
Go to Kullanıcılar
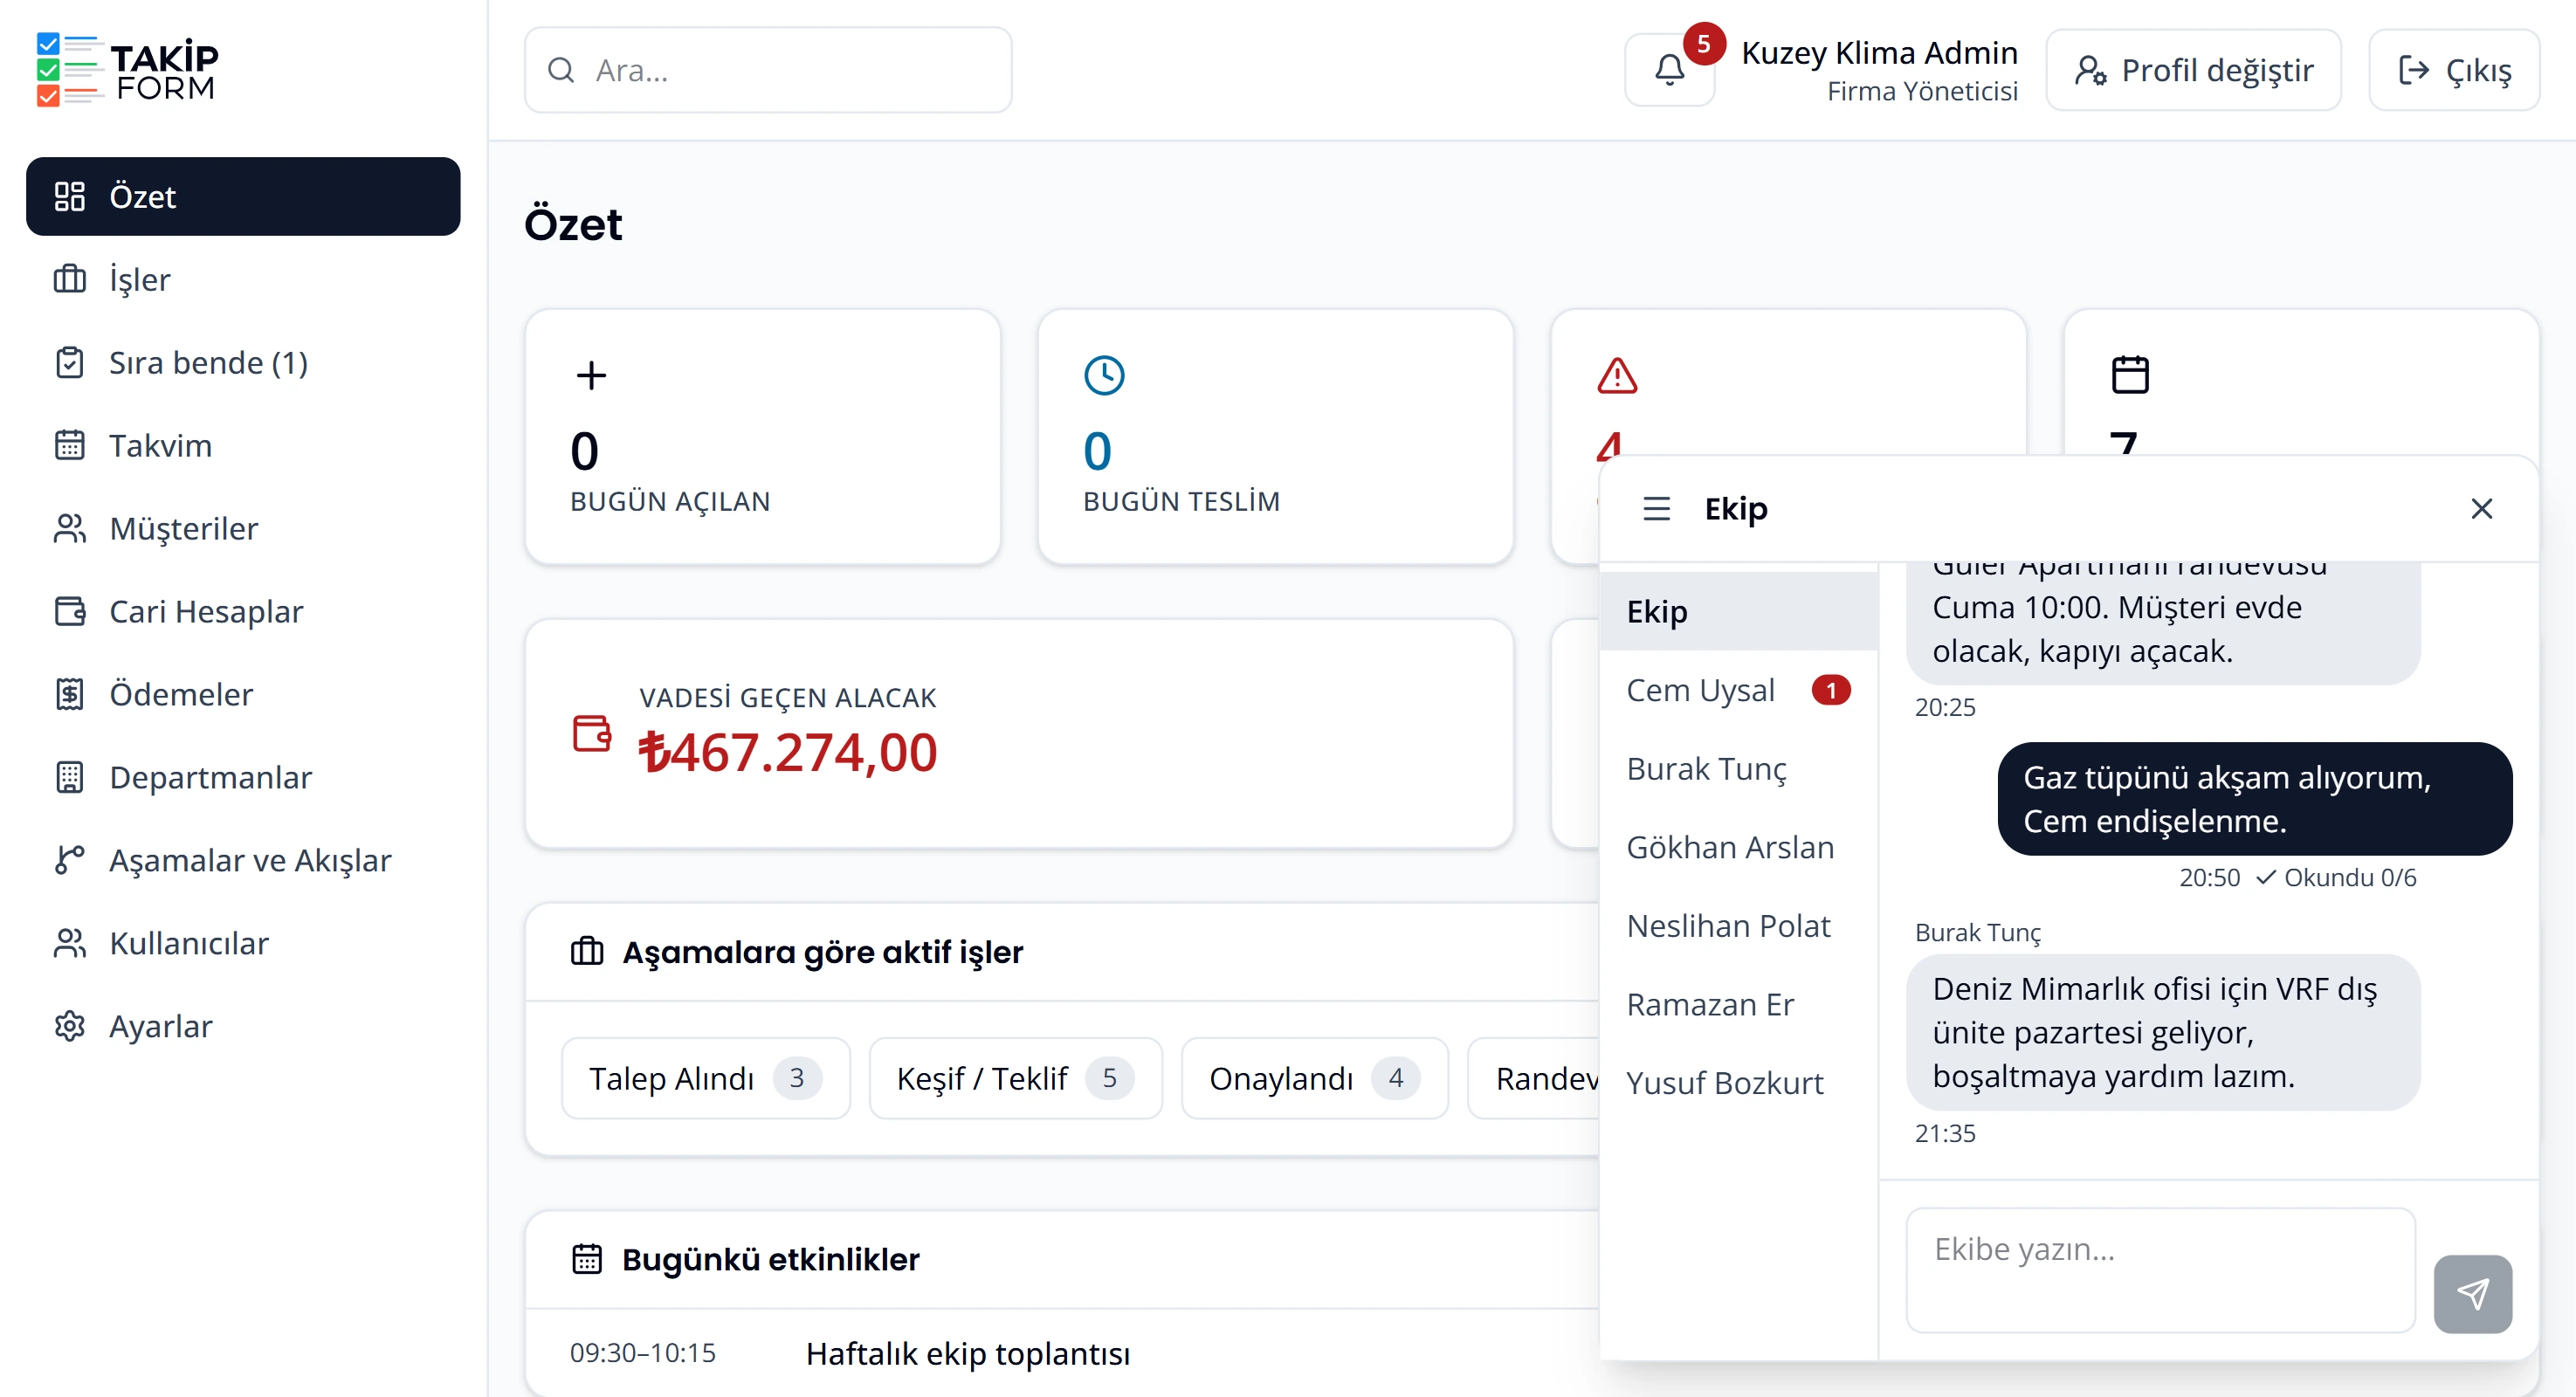point(243,943)
